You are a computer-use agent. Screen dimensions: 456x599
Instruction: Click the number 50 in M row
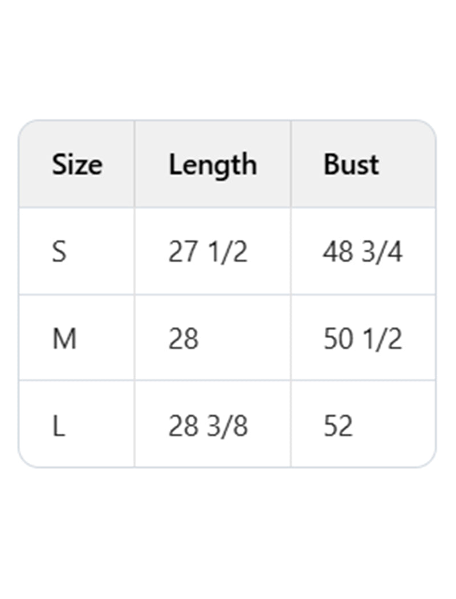pyautogui.click(x=337, y=339)
